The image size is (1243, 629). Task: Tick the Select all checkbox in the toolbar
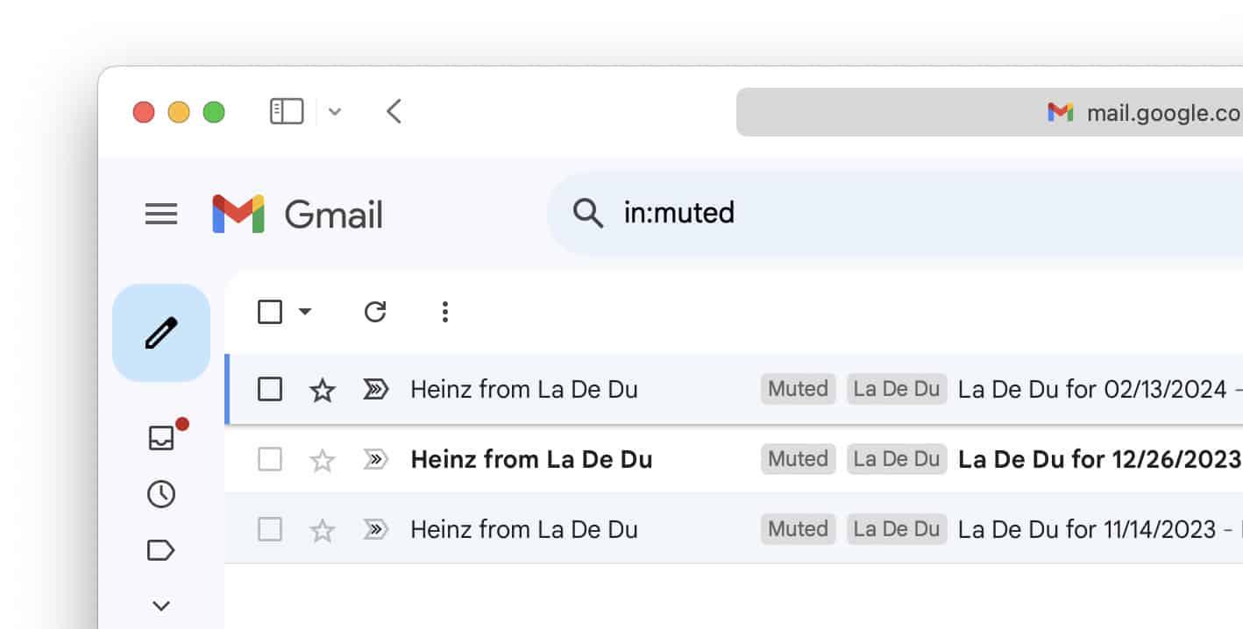(x=270, y=312)
